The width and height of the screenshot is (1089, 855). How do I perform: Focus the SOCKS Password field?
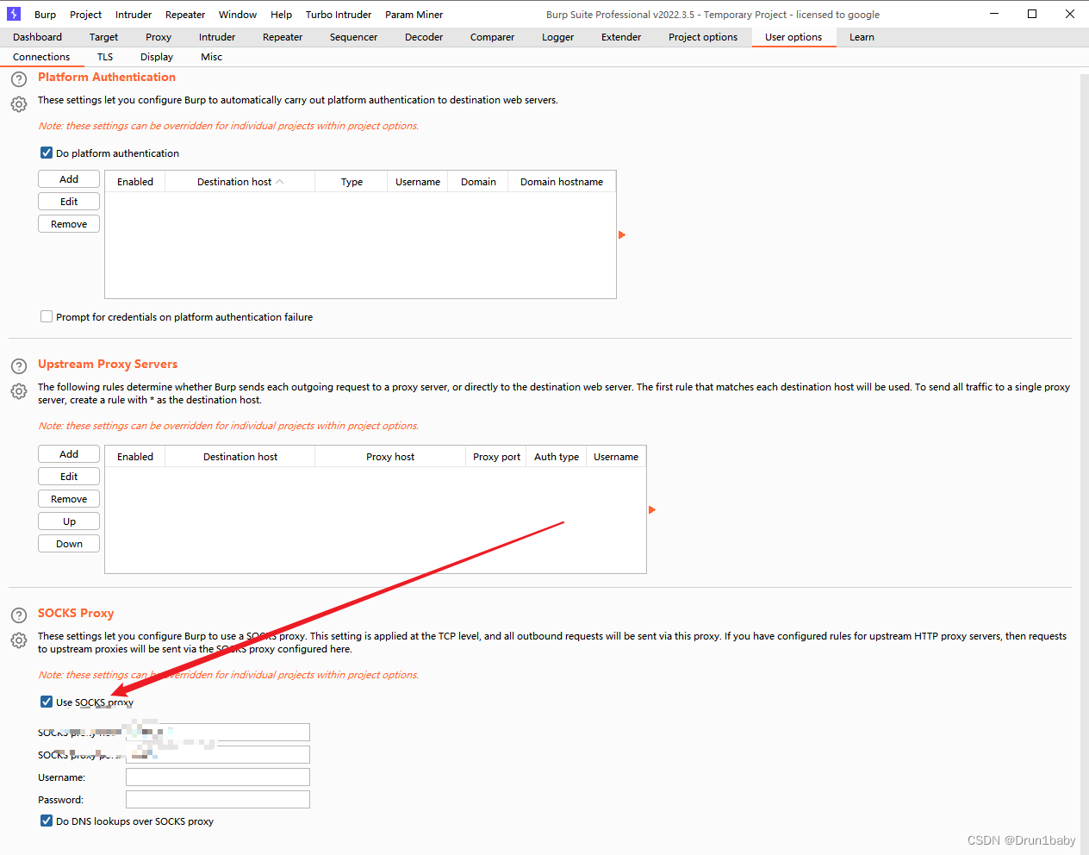218,800
